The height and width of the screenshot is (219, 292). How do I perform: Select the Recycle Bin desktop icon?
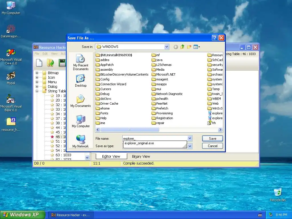click(278, 195)
